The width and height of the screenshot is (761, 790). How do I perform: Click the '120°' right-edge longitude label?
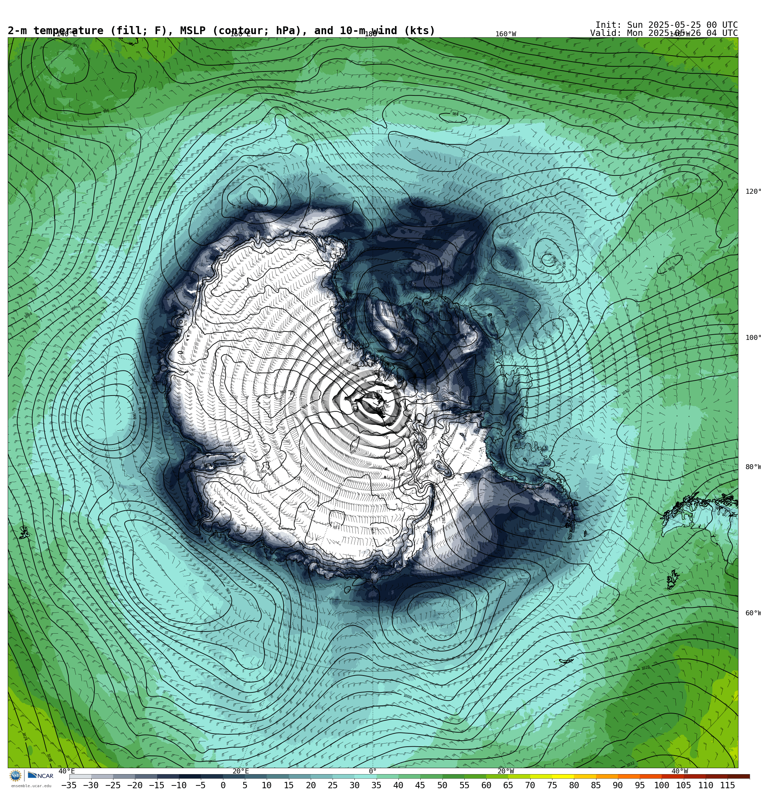(x=753, y=192)
